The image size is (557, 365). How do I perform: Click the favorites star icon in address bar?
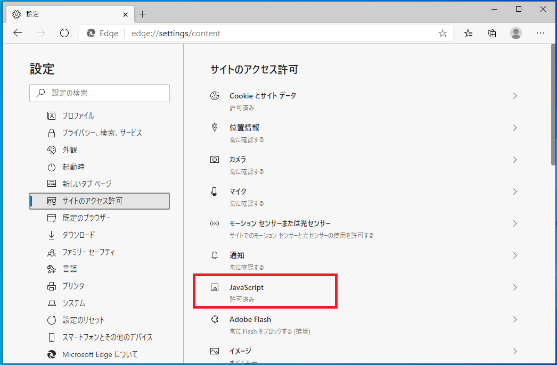click(x=443, y=33)
